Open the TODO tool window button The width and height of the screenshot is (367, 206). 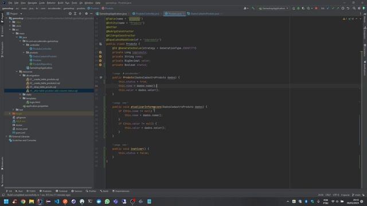tap(31, 191)
